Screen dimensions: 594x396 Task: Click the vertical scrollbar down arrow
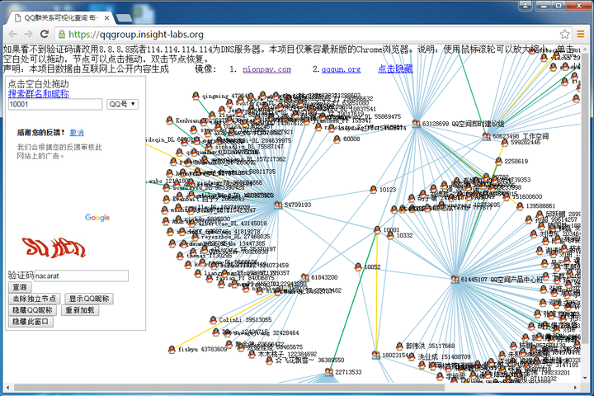(586, 378)
